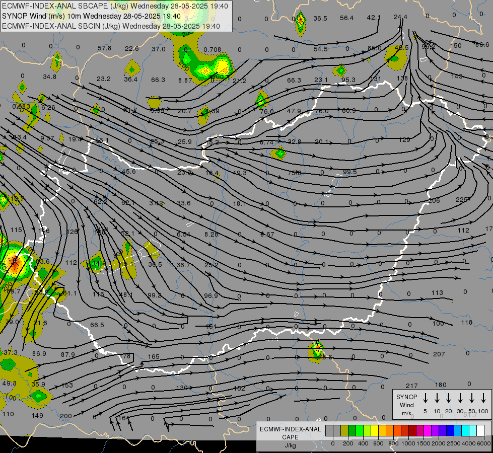
Task: Pick the dark red CAPE legend swatch
Action: (x=412, y=431)
